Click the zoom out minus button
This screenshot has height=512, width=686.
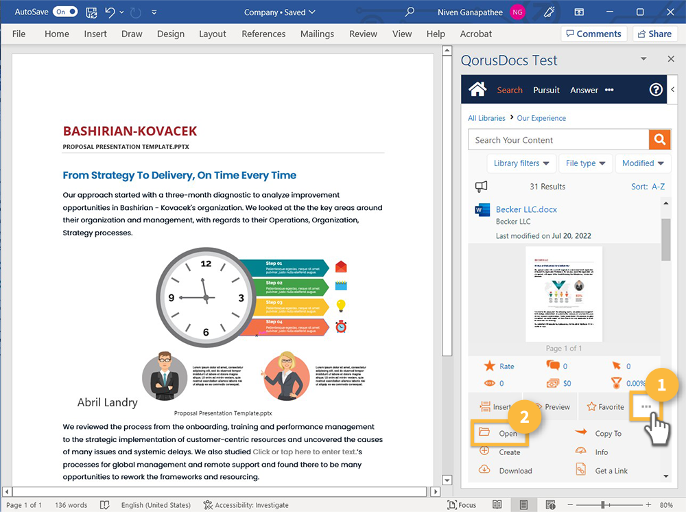tap(571, 505)
